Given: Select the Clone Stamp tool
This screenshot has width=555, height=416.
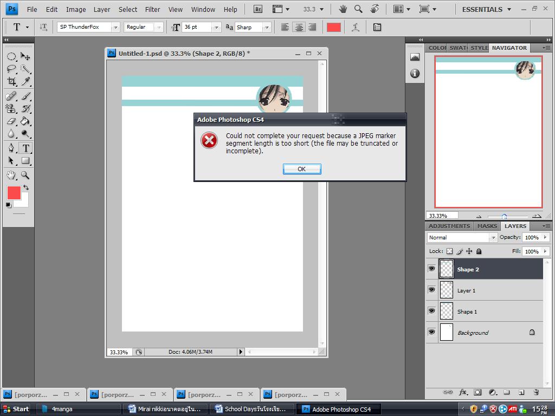Looking at the screenshot, I should pyautogui.click(x=11, y=108).
